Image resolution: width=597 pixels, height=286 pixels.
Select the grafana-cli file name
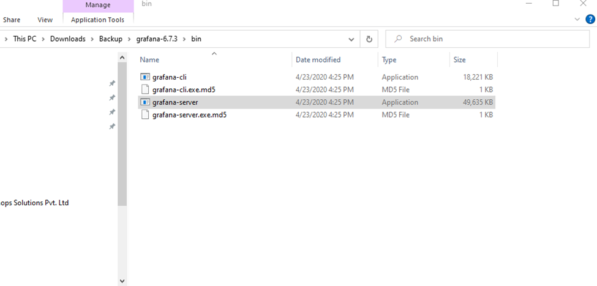[x=170, y=77]
